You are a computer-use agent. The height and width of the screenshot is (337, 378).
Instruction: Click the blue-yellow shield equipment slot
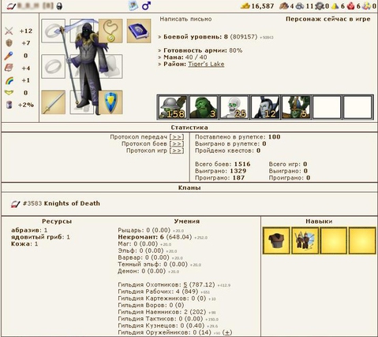pos(110,102)
